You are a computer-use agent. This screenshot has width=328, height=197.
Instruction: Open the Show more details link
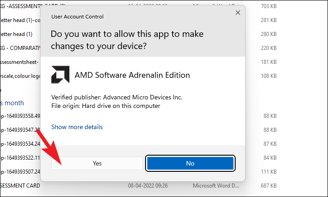(x=77, y=127)
